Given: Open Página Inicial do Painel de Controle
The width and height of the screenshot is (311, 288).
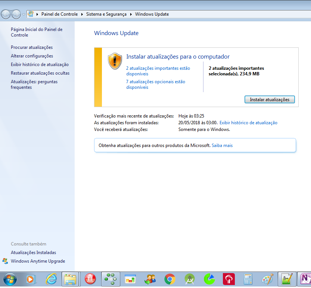Looking at the screenshot, I should coord(37,32).
